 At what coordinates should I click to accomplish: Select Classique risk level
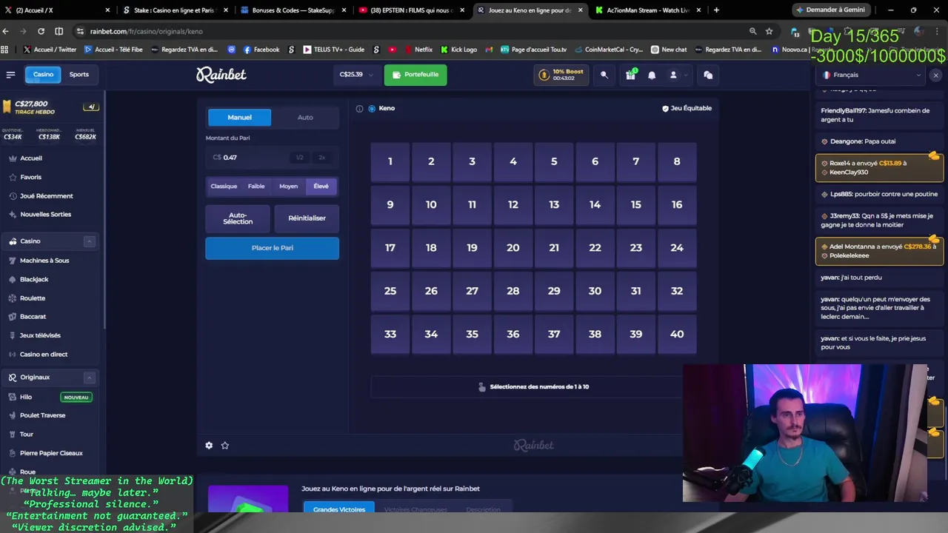pyautogui.click(x=224, y=186)
